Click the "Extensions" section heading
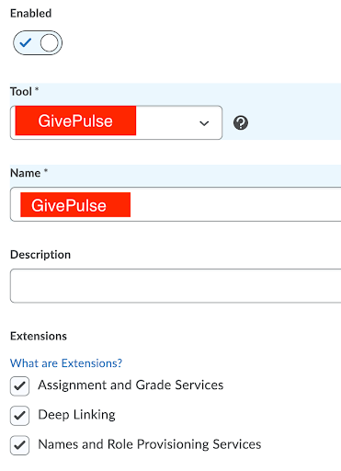Image resolution: width=341 pixels, height=471 pixels. (x=39, y=336)
